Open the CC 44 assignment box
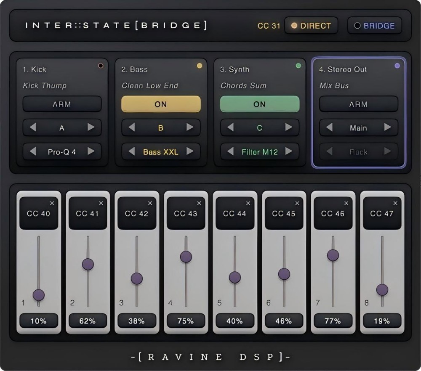 (x=234, y=214)
